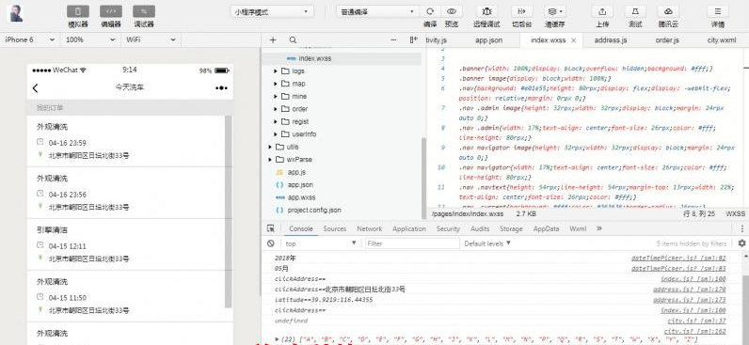Screen dimensions: 749x345
Task: Tap the back arrow in simulator header
Action: 36,87
